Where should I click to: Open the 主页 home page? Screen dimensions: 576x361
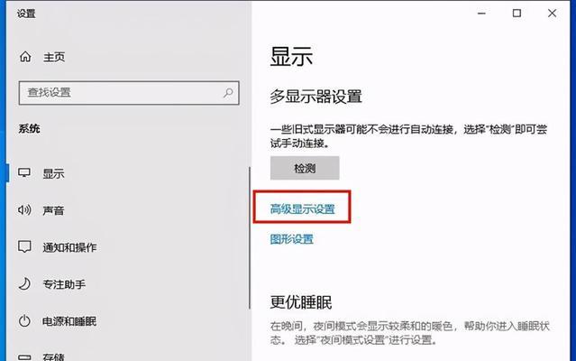pos(54,57)
